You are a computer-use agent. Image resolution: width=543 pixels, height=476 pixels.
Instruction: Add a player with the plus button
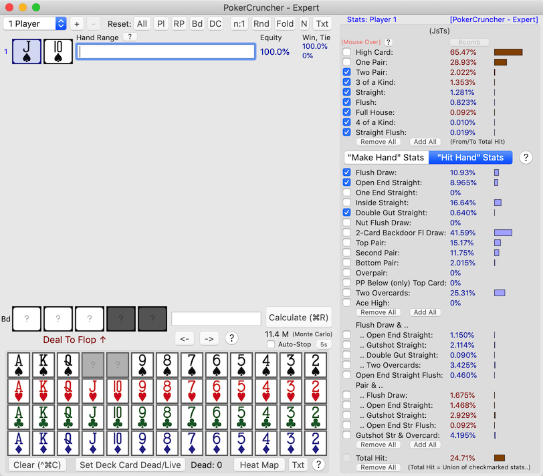[77, 23]
